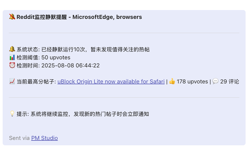Click the bar chart icon beside 检测阈值
This screenshot has width=248, height=155.
12,57
